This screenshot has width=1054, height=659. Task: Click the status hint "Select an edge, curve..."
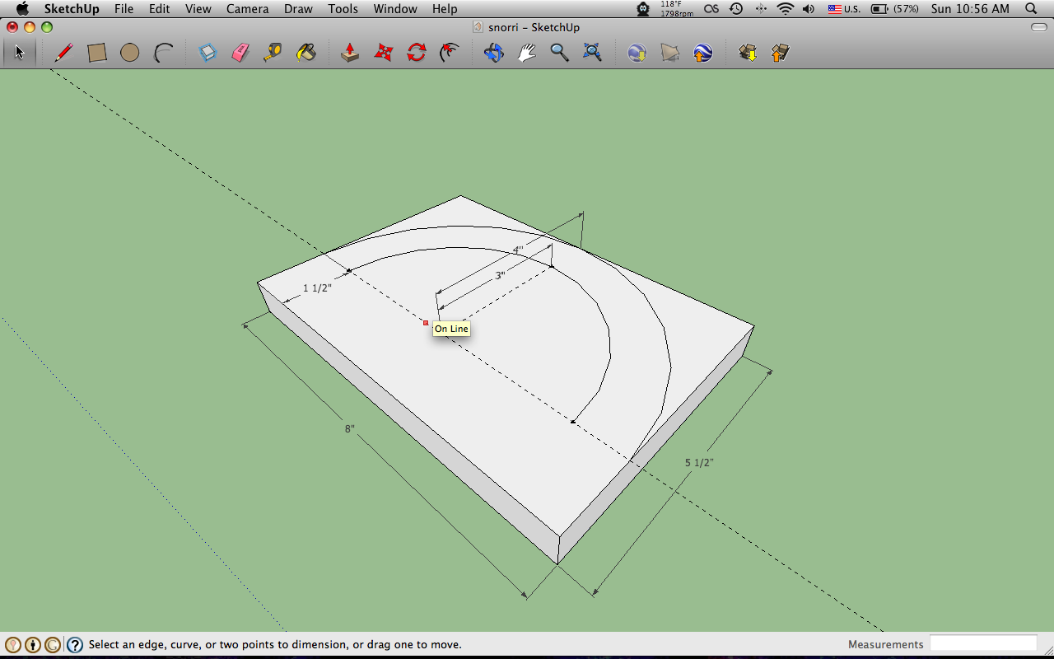coord(275,644)
